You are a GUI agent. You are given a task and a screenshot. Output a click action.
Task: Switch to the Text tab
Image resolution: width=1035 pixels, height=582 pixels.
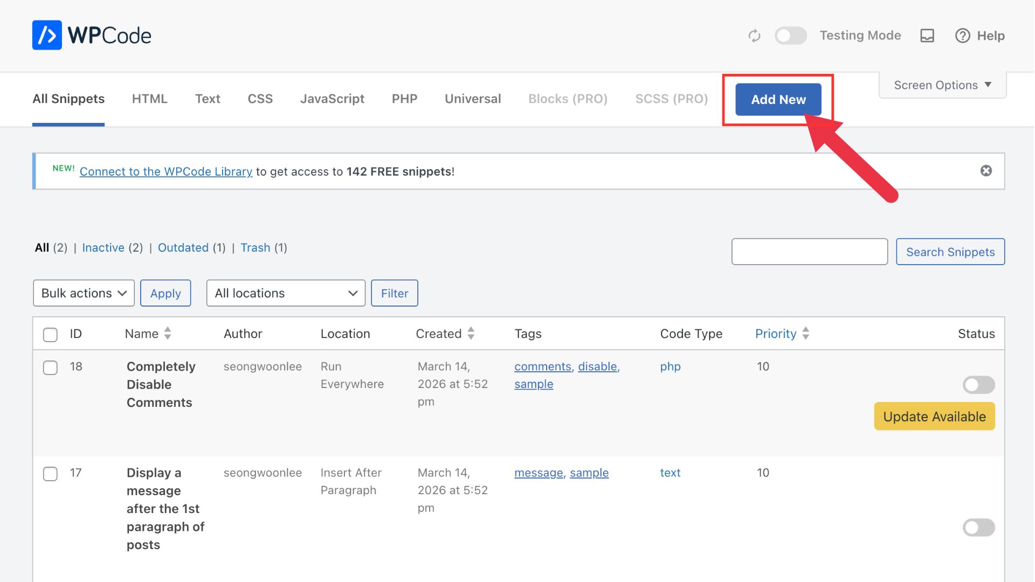pyautogui.click(x=208, y=99)
